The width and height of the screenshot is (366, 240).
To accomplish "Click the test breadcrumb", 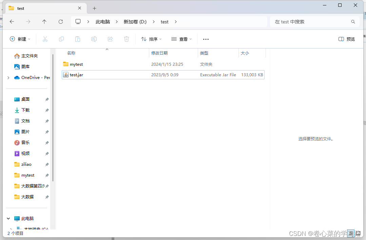I will (165, 22).
